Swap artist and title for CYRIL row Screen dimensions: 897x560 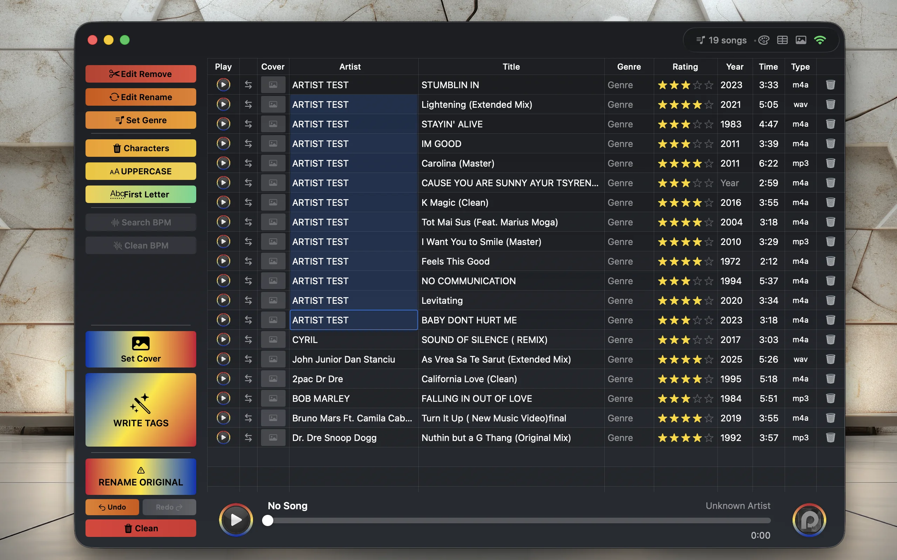(248, 339)
